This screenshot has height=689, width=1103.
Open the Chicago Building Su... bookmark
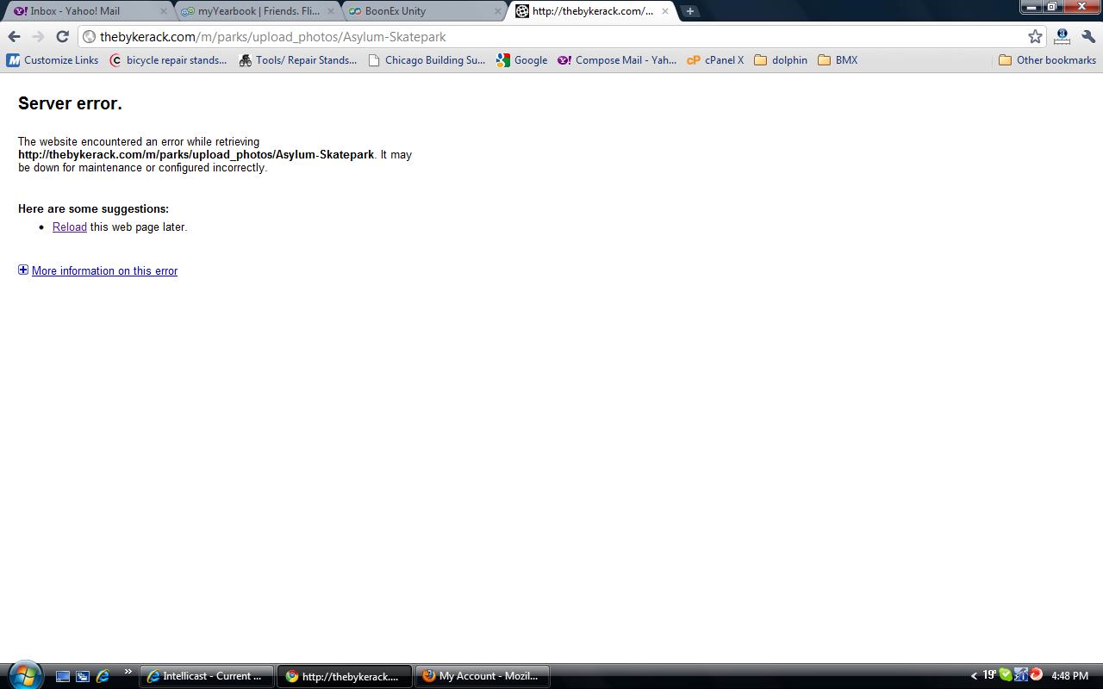click(x=427, y=60)
